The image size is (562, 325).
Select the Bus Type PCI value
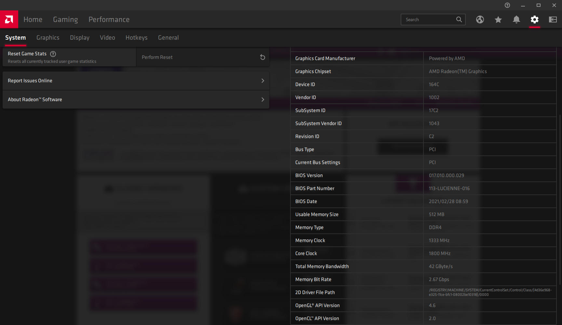point(432,149)
